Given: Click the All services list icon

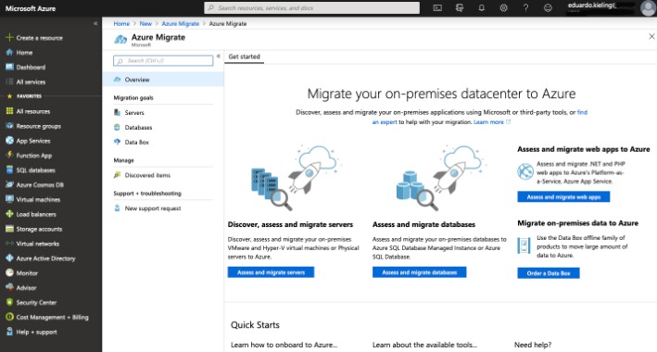Looking at the screenshot, I should (x=9, y=82).
